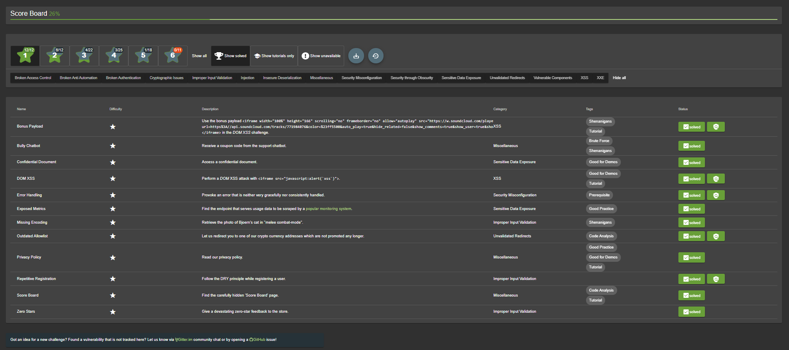Toggle Show unavailable challenges
Image resolution: width=789 pixels, height=350 pixels.
[321, 56]
